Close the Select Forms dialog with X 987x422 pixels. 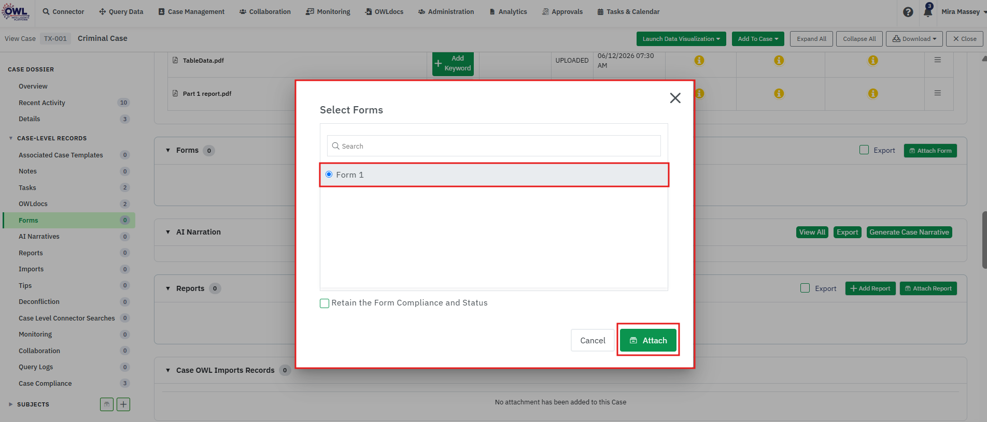tap(675, 98)
